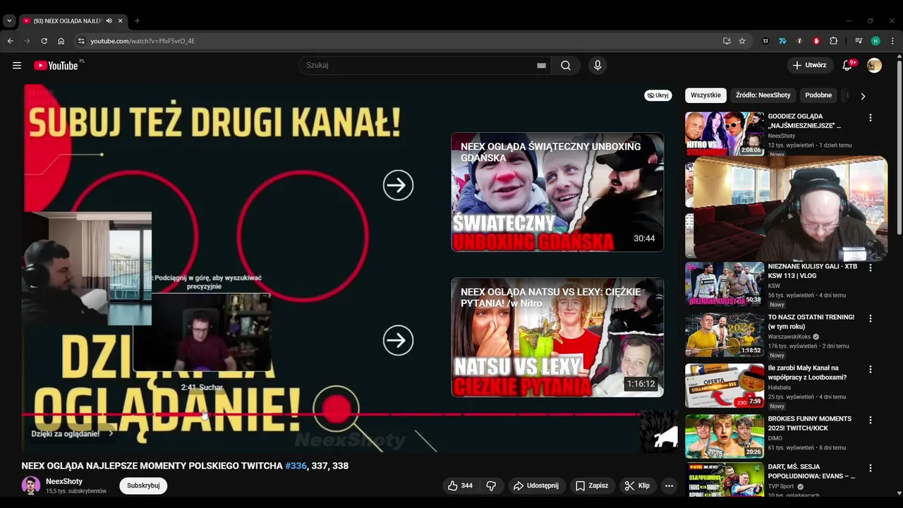
Task: Open options for the DART, MŚ video
Action: point(870,468)
